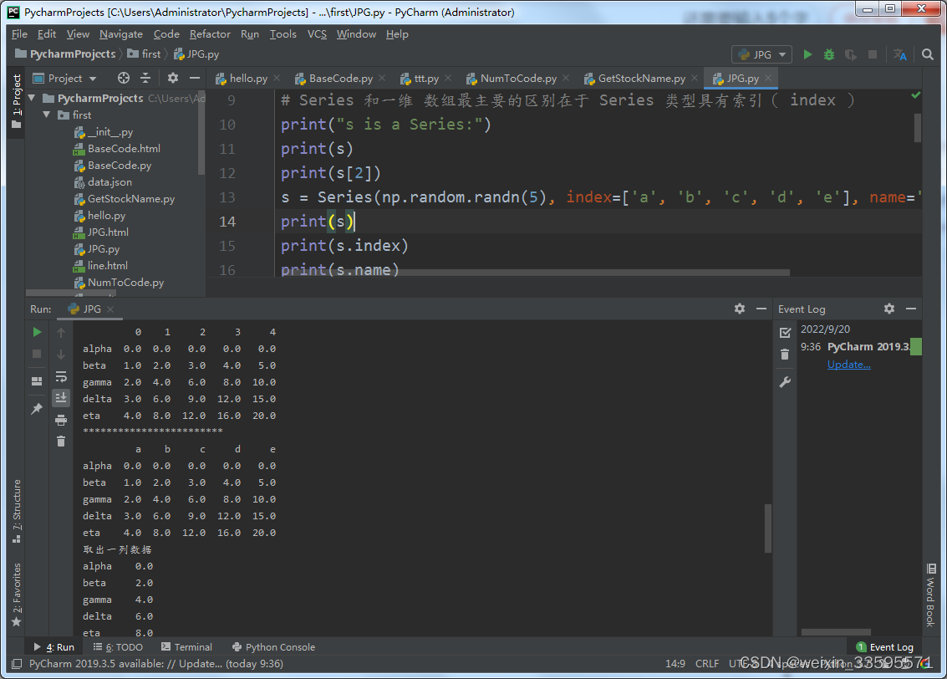947x679 pixels.
Task: Open the Terminal tool window button
Action: point(187,647)
